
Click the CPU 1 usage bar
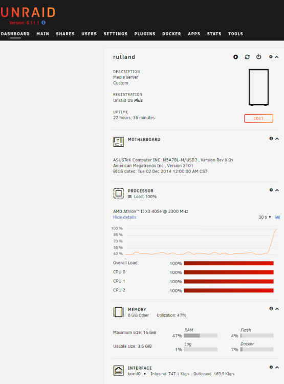229,282
